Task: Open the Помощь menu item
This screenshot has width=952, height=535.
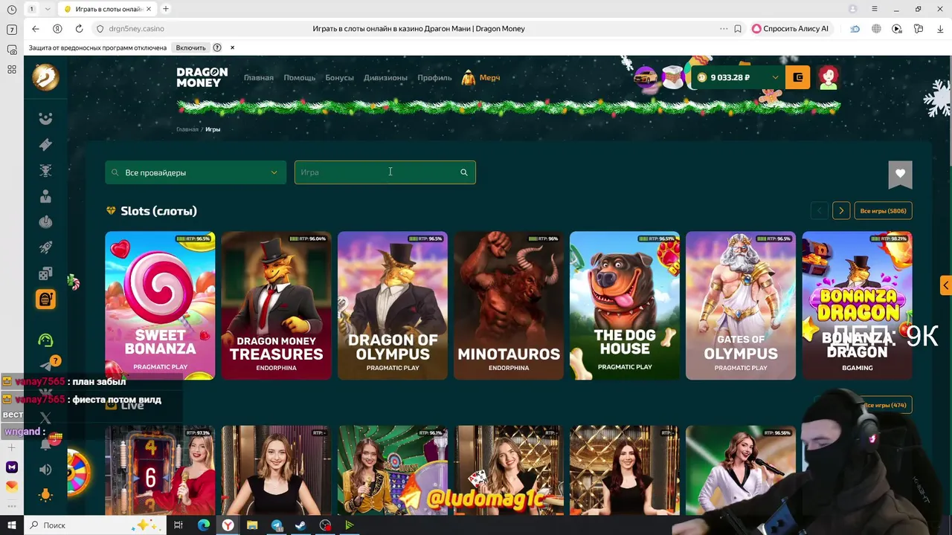Action: (x=300, y=78)
